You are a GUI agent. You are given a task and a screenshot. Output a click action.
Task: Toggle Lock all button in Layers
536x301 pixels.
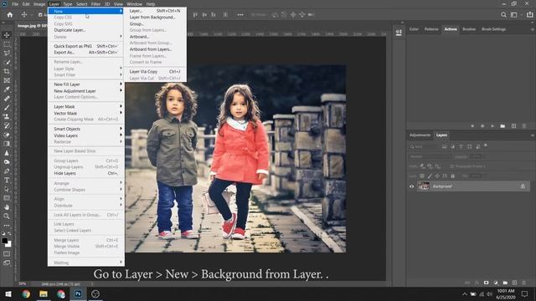452,176
